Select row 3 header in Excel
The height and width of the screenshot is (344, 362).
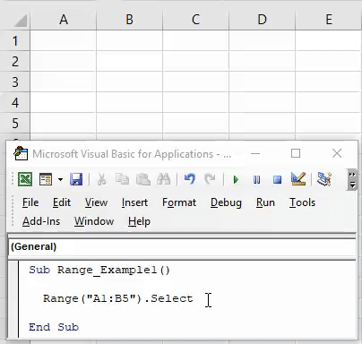(x=15, y=82)
